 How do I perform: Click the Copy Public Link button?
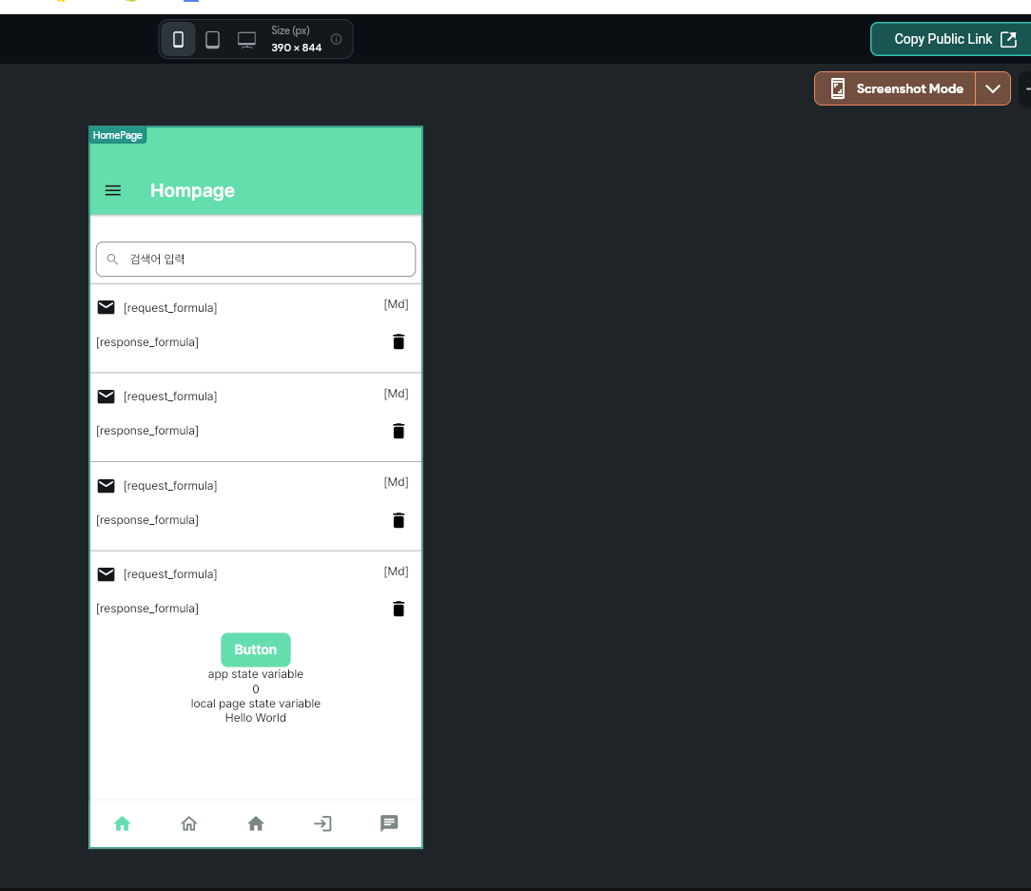point(954,39)
